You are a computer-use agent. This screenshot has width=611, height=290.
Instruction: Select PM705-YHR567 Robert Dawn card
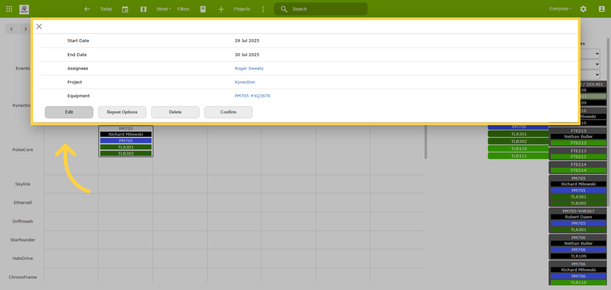578,220
